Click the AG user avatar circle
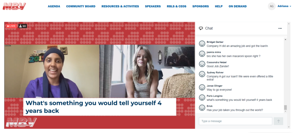297x133 pixels. coord(271,6)
